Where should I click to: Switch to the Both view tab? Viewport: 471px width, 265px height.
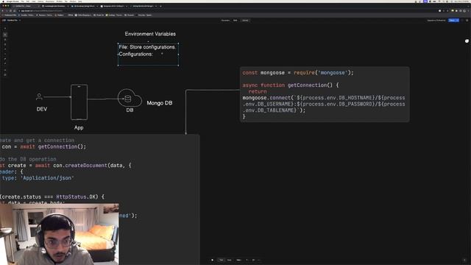(x=235, y=21)
